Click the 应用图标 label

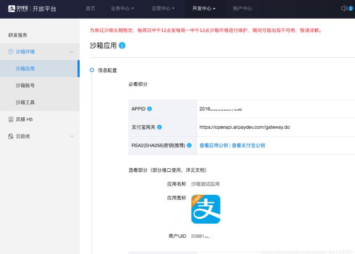tap(176, 198)
